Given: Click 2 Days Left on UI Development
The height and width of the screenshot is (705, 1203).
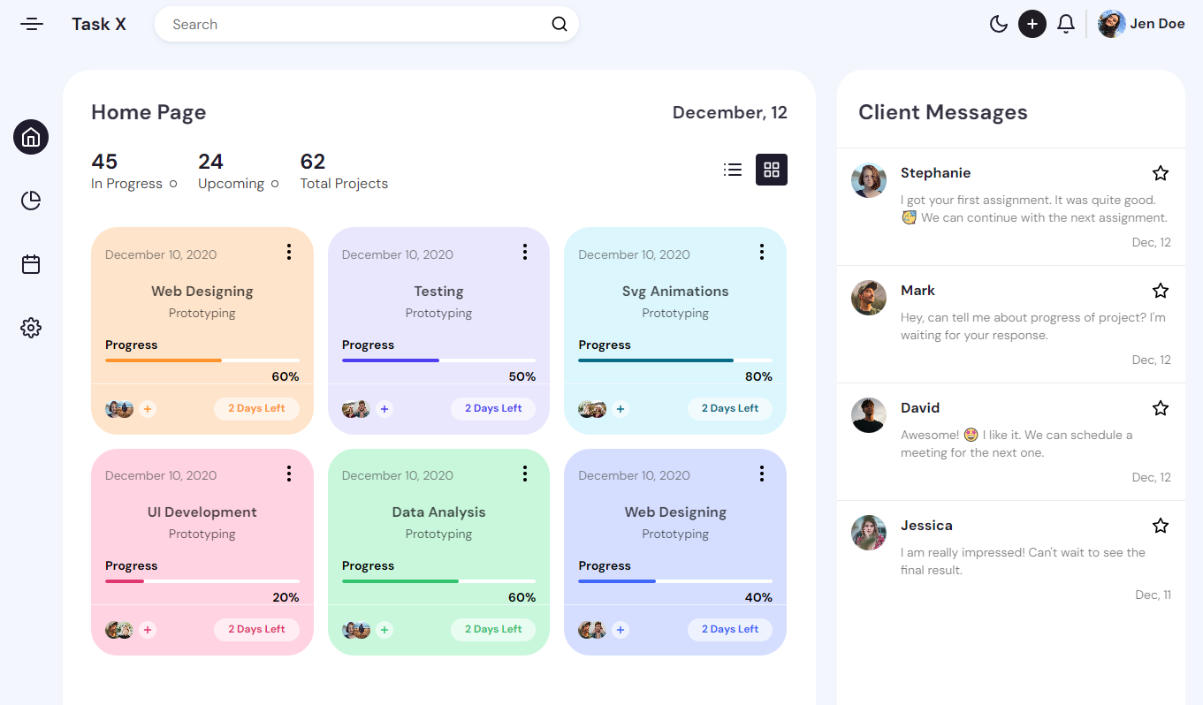Looking at the screenshot, I should click(x=256, y=629).
